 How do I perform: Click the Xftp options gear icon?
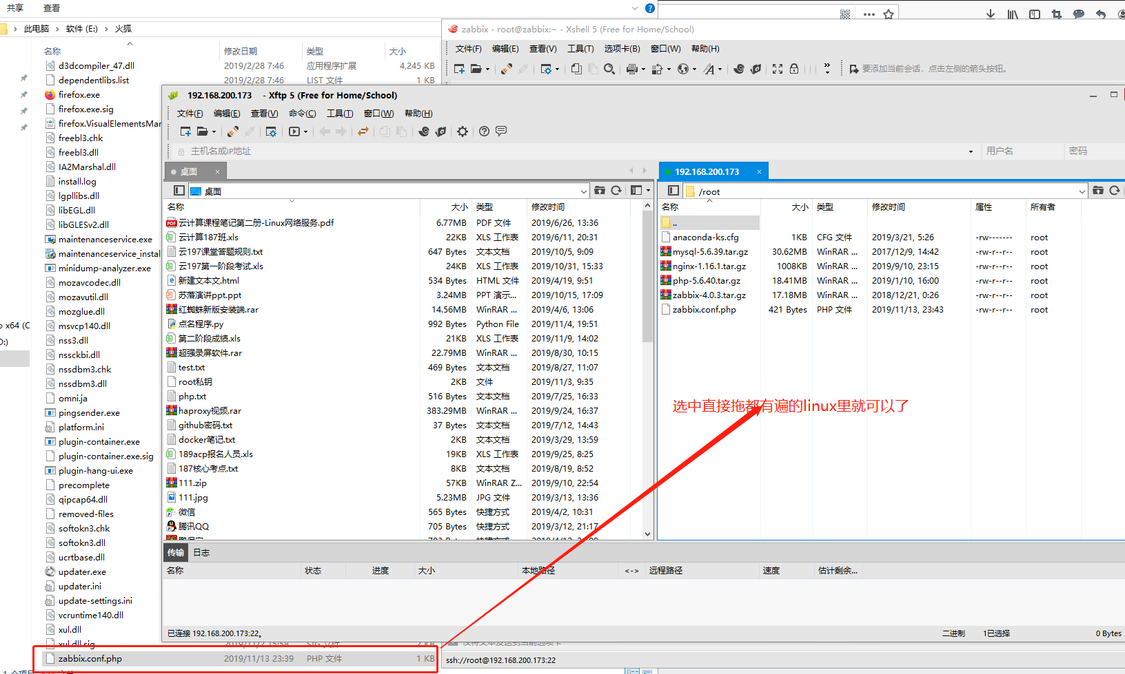[463, 131]
